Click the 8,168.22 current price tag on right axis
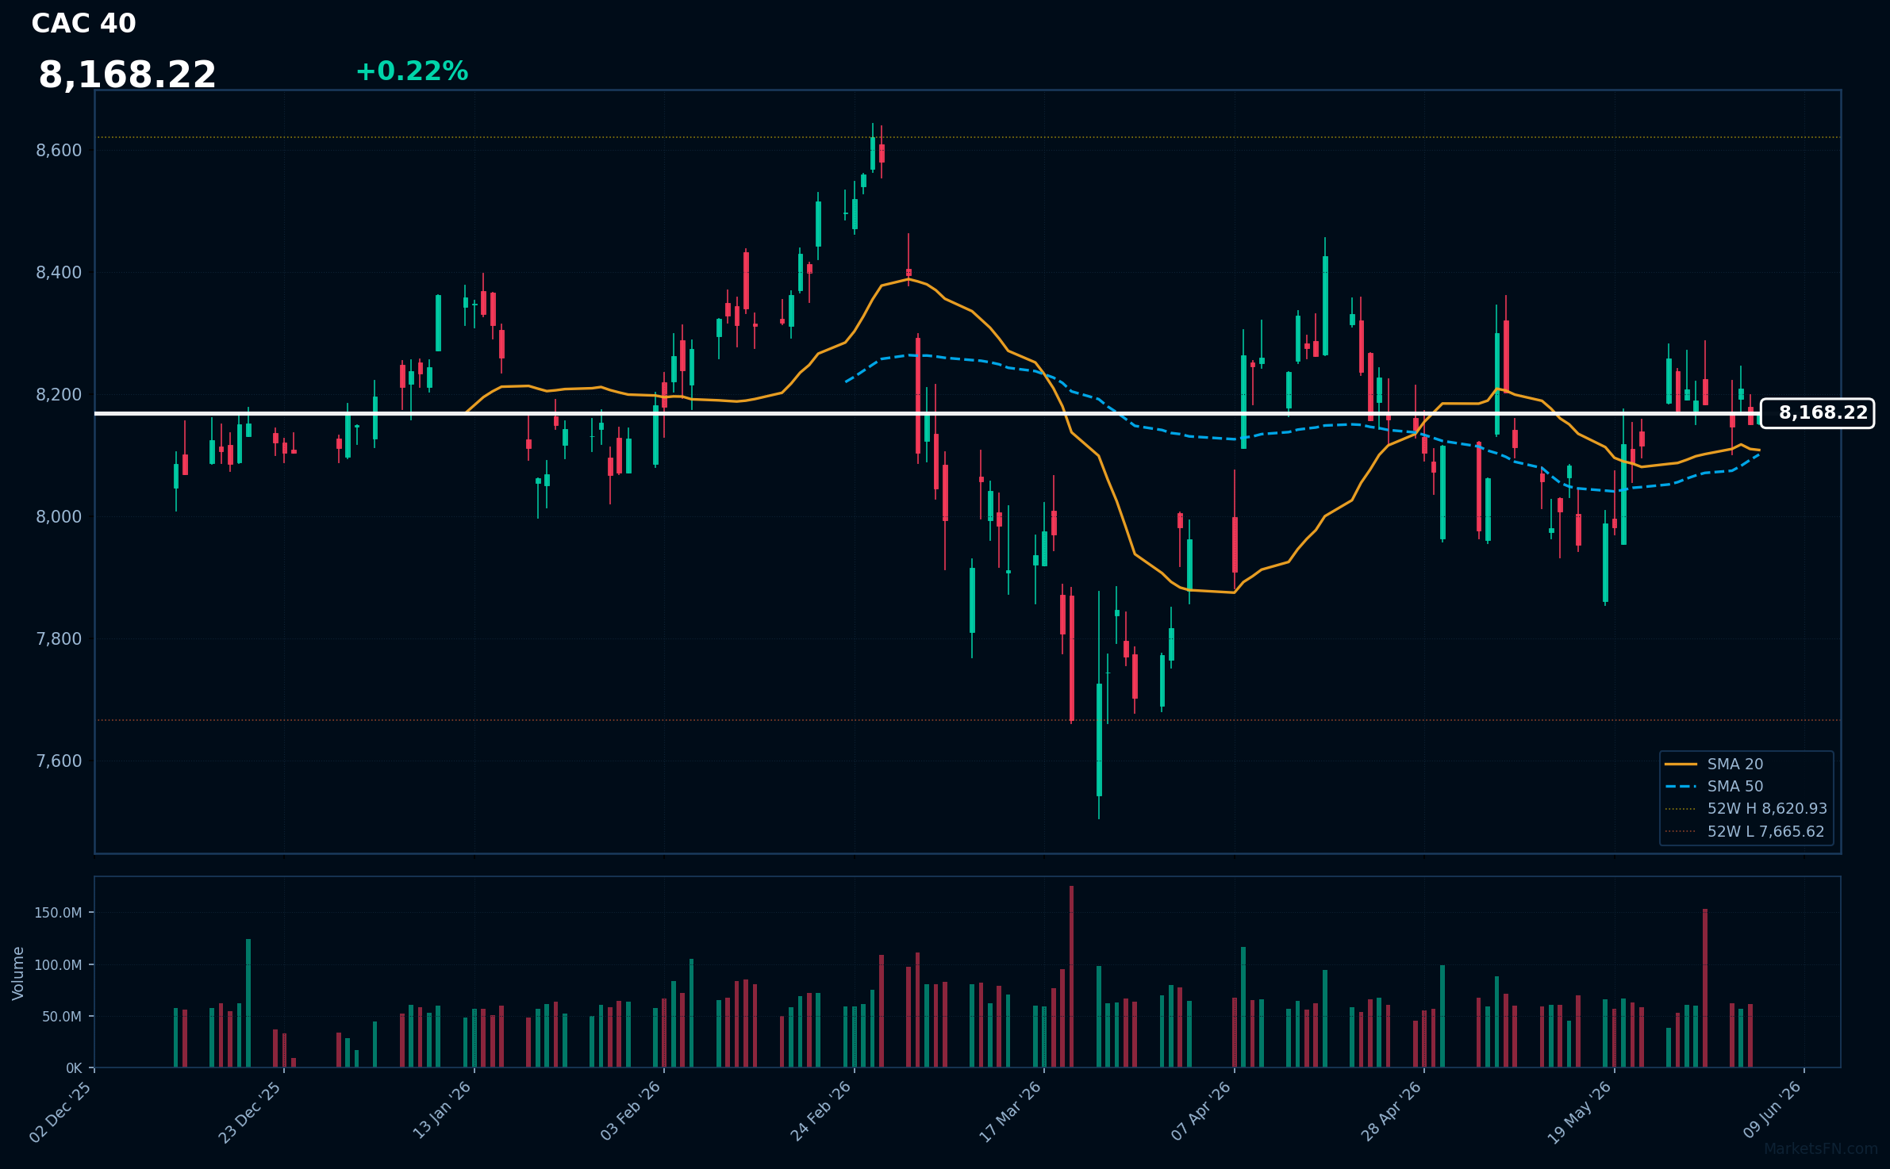The height and width of the screenshot is (1169, 1890). [1817, 413]
